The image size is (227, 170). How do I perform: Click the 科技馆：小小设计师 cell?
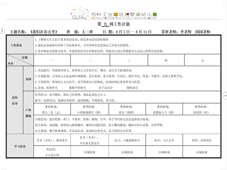[52, 152]
